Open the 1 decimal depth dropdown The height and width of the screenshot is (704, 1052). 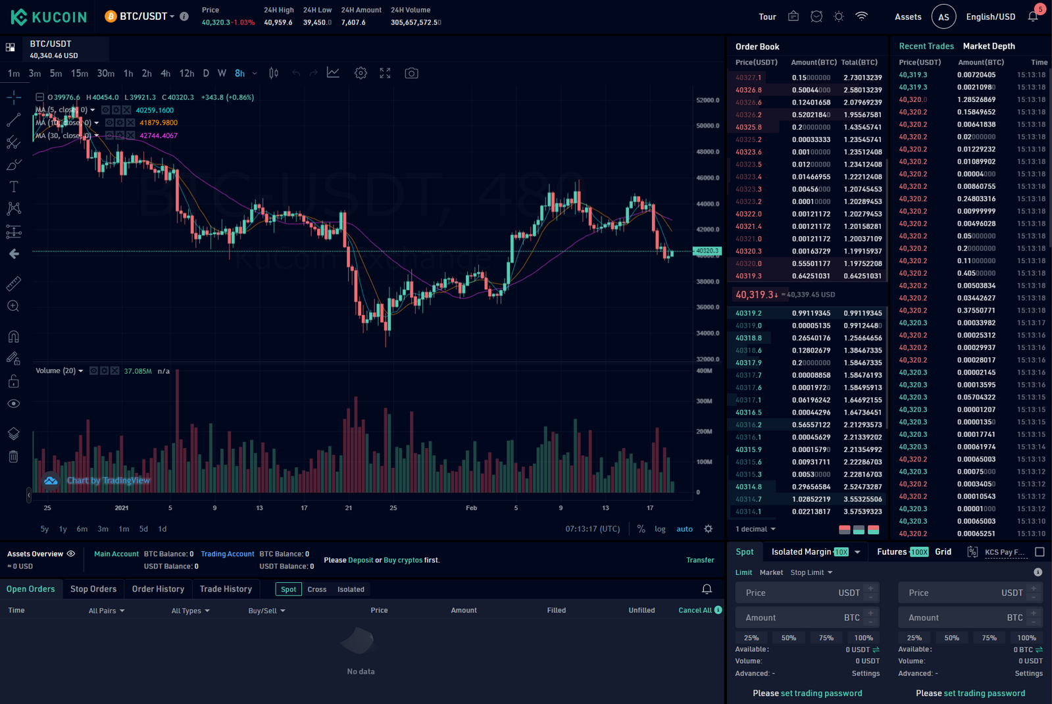[x=755, y=529]
